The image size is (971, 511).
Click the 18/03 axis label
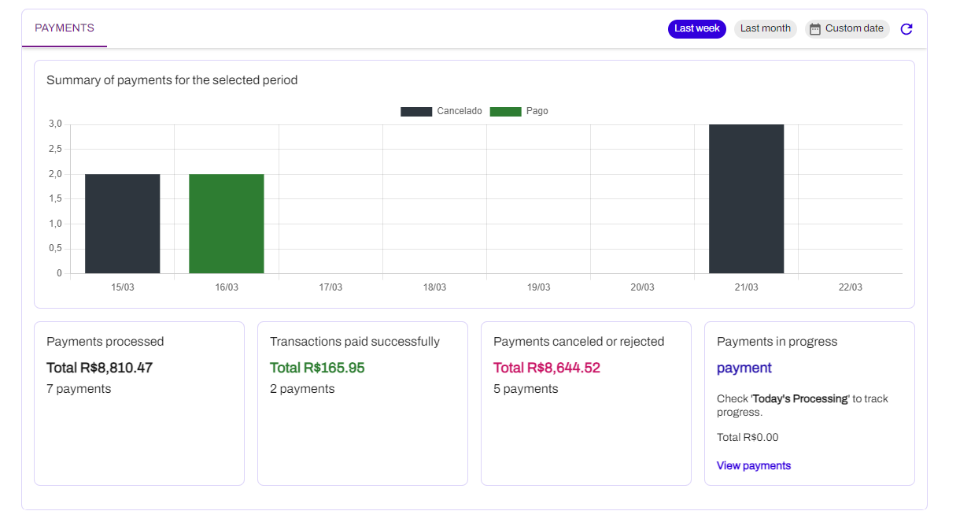(434, 287)
